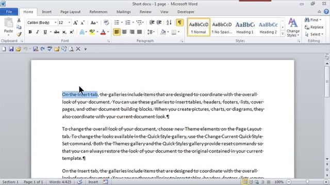Click the proofing check icon in status bar
The width and height of the screenshot is (330, 185).
[x=79, y=182]
